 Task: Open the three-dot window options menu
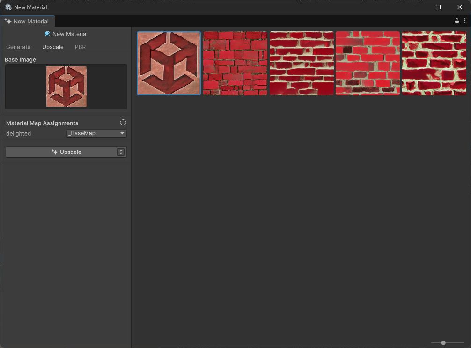(465, 21)
